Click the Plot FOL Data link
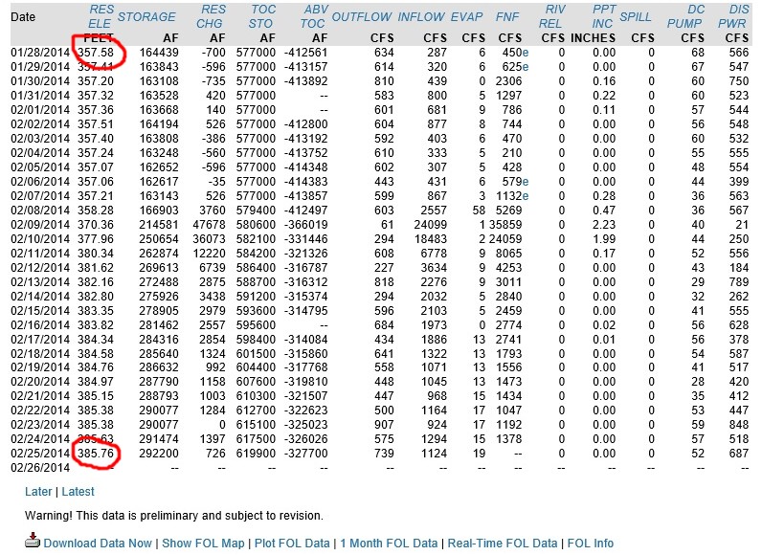The height and width of the screenshot is (555, 762). point(291,544)
